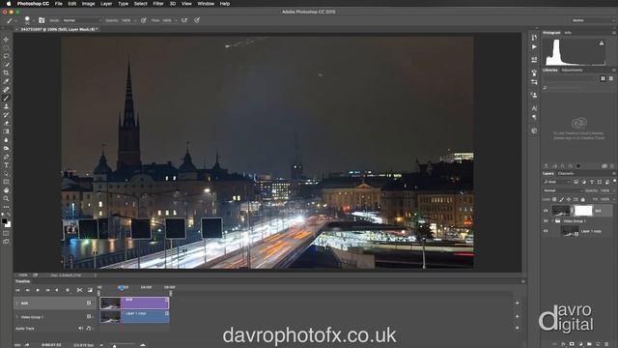Open layer blend mode Normal dropdown
Viewport: 618px width, 348px height.
[562, 190]
